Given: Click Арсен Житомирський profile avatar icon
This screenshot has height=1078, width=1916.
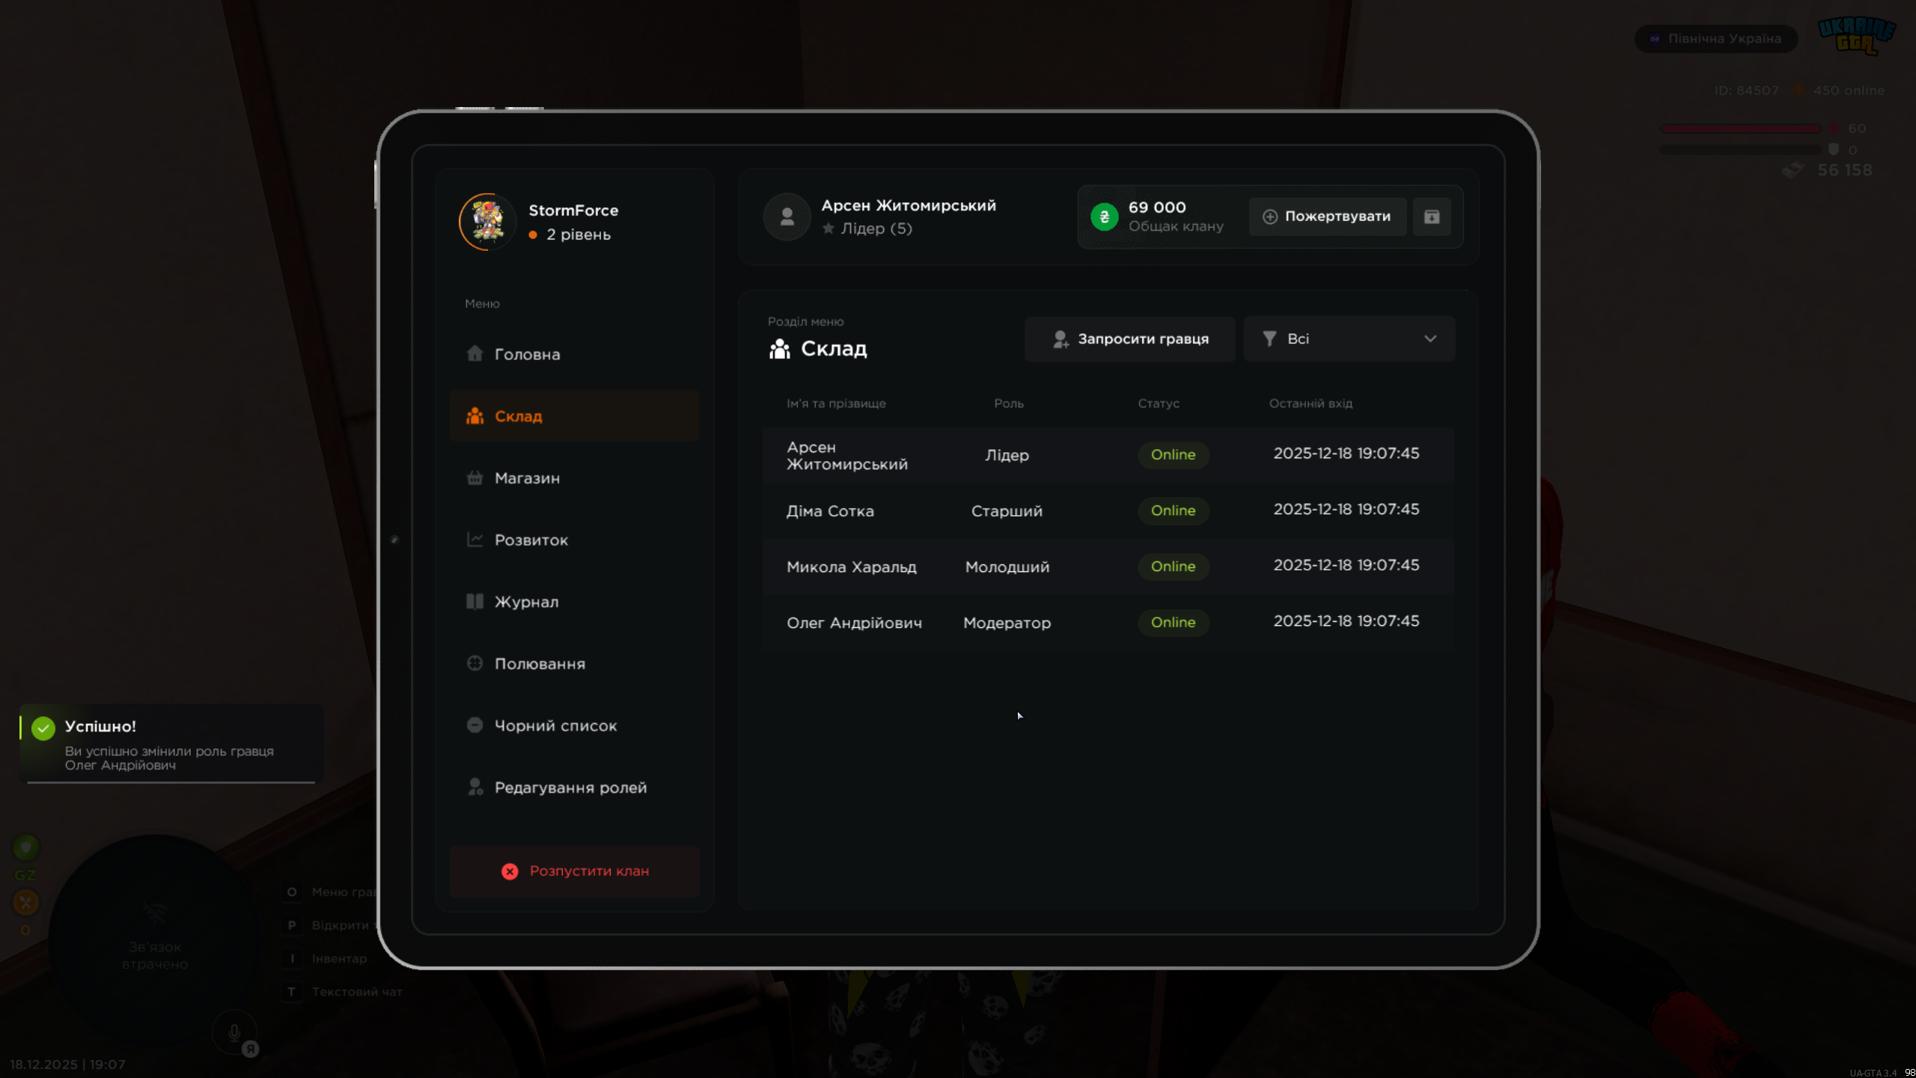Looking at the screenshot, I should (x=787, y=216).
